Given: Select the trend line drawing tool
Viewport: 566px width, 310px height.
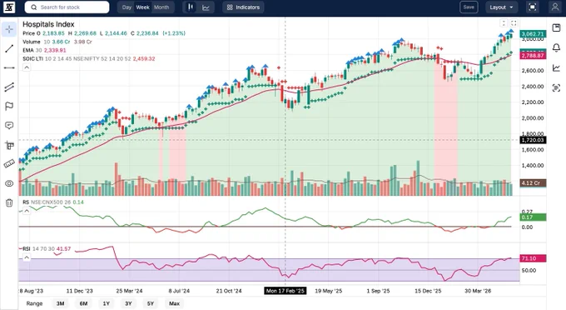Looking at the screenshot, I should (x=9, y=48).
